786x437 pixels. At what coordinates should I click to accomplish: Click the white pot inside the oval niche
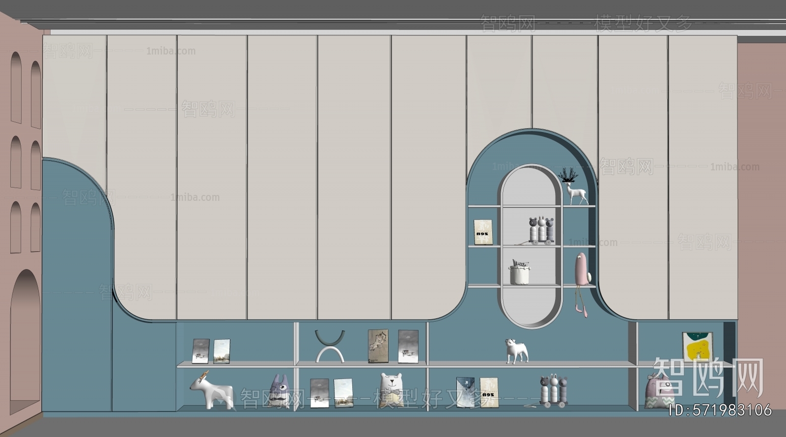[519, 274]
